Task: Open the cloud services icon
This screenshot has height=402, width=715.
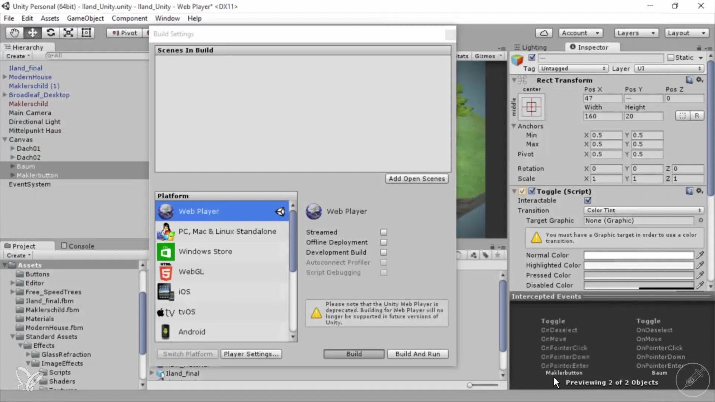Action: [544, 33]
